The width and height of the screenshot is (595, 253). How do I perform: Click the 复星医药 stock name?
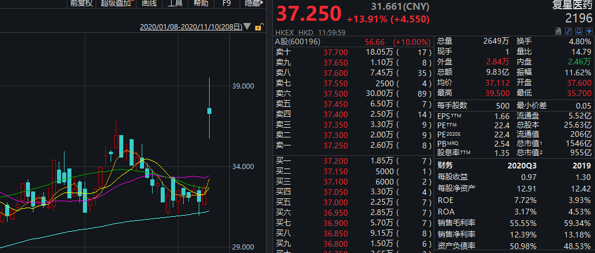(571, 5)
